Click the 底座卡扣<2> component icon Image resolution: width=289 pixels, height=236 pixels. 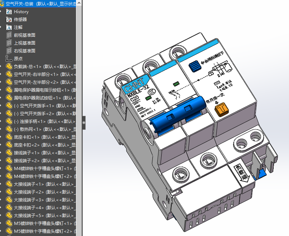(x=9, y=145)
